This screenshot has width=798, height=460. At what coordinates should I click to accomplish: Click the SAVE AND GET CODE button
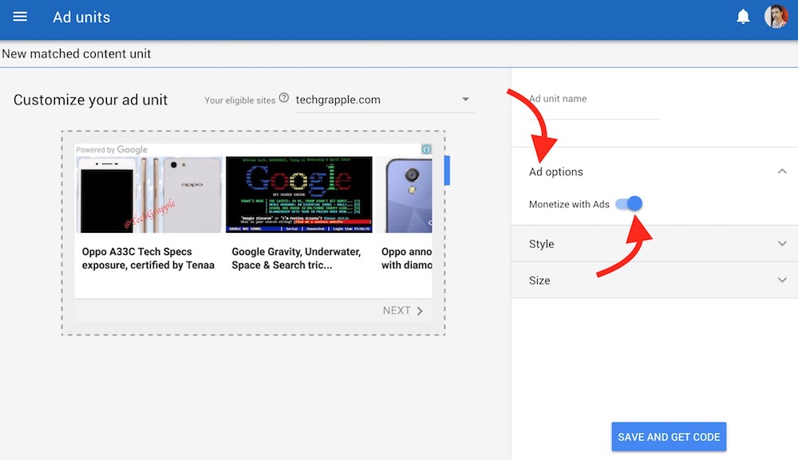[x=669, y=437]
